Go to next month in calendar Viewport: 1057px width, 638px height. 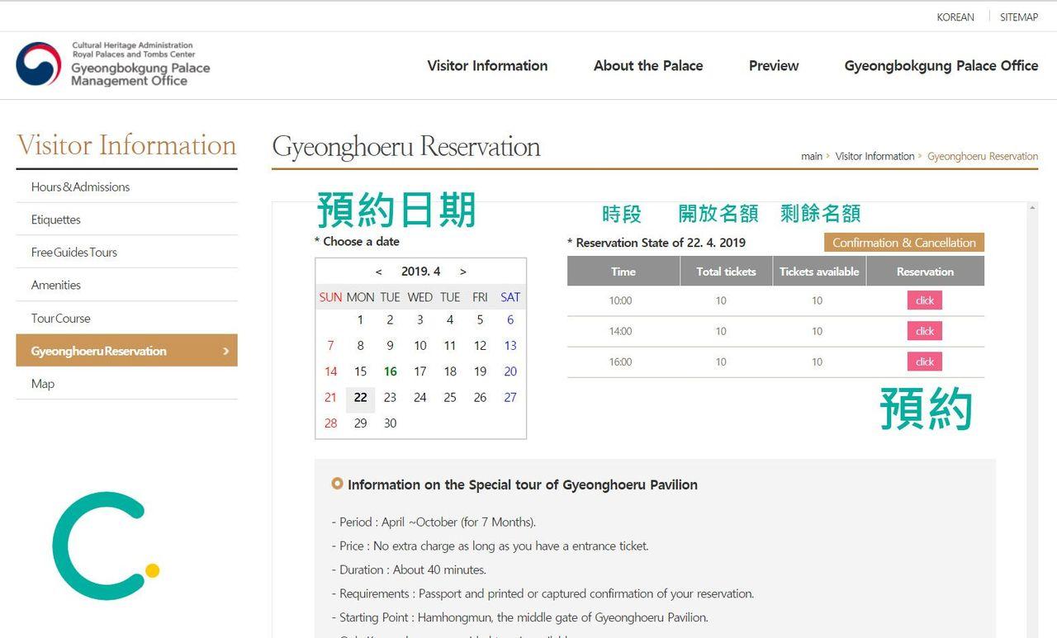pyautogui.click(x=462, y=272)
